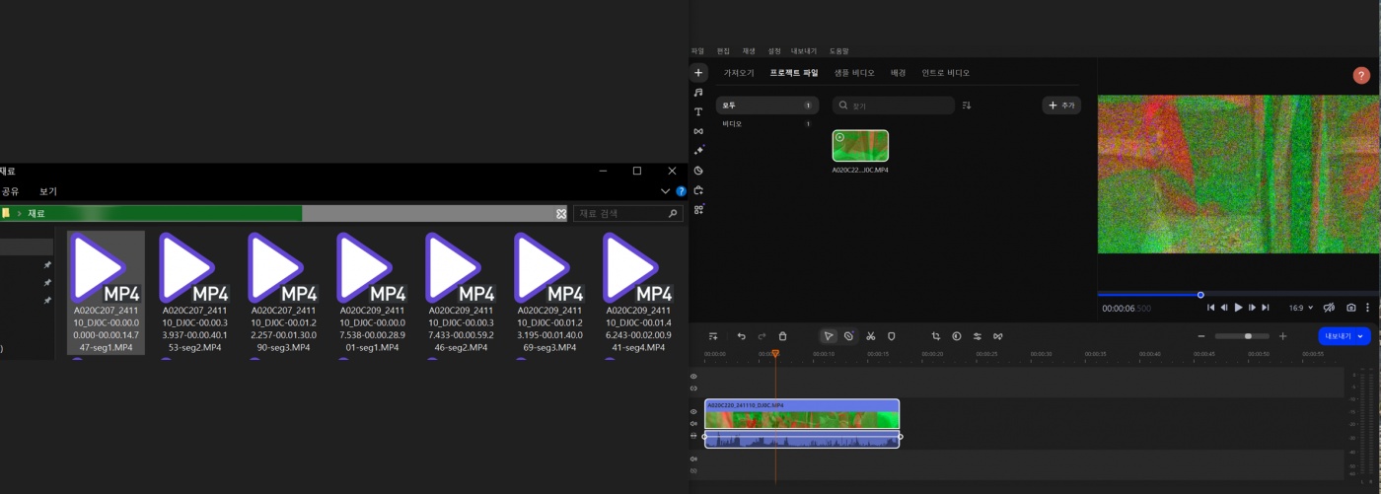Click the scissors split tool
The width and height of the screenshot is (1381, 494).
click(871, 336)
